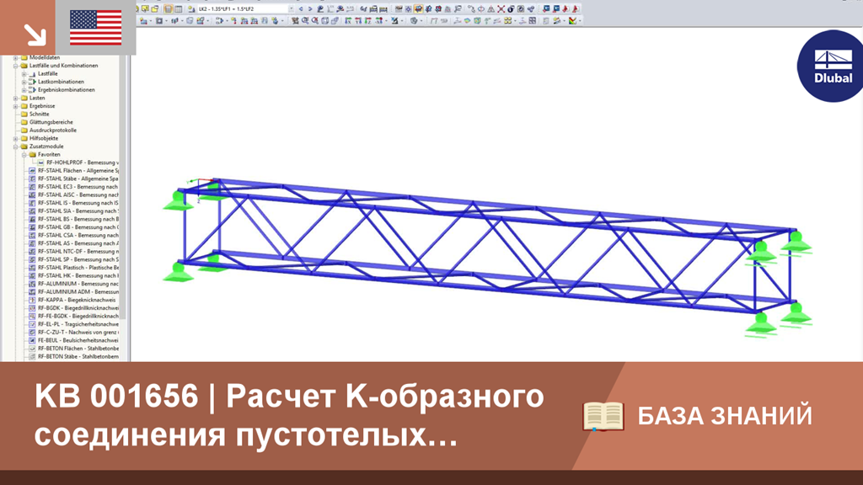This screenshot has height=485, width=863.
Task: Select RF-STAHL AISC module
Action: pos(78,195)
